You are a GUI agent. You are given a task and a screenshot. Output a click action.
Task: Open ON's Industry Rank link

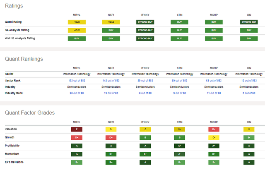[249, 93]
